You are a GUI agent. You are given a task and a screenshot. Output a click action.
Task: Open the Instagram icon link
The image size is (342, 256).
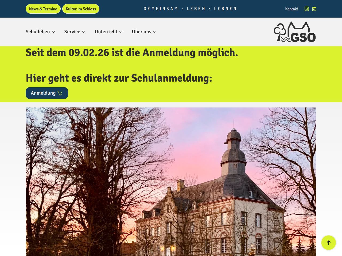pyautogui.click(x=307, y=9)
